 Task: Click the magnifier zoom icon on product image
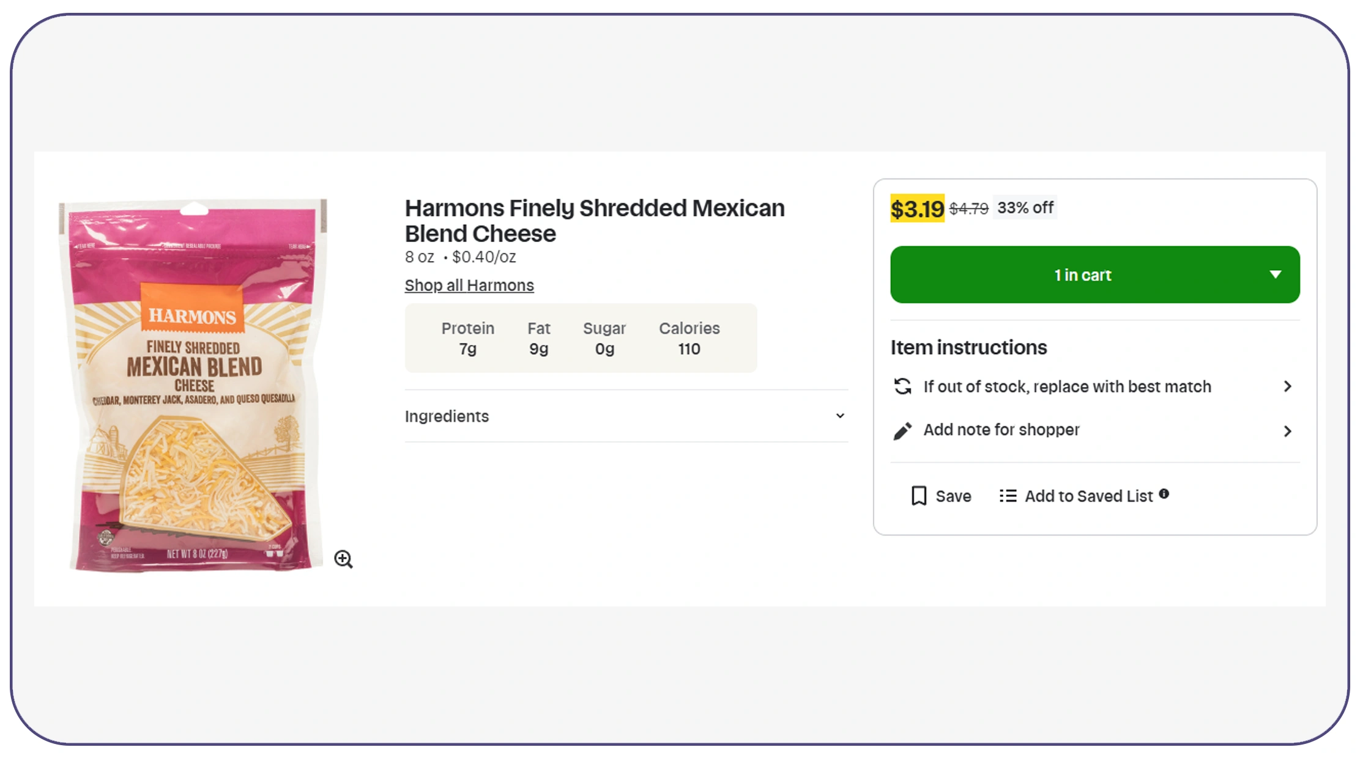click(x=344, y=559)
